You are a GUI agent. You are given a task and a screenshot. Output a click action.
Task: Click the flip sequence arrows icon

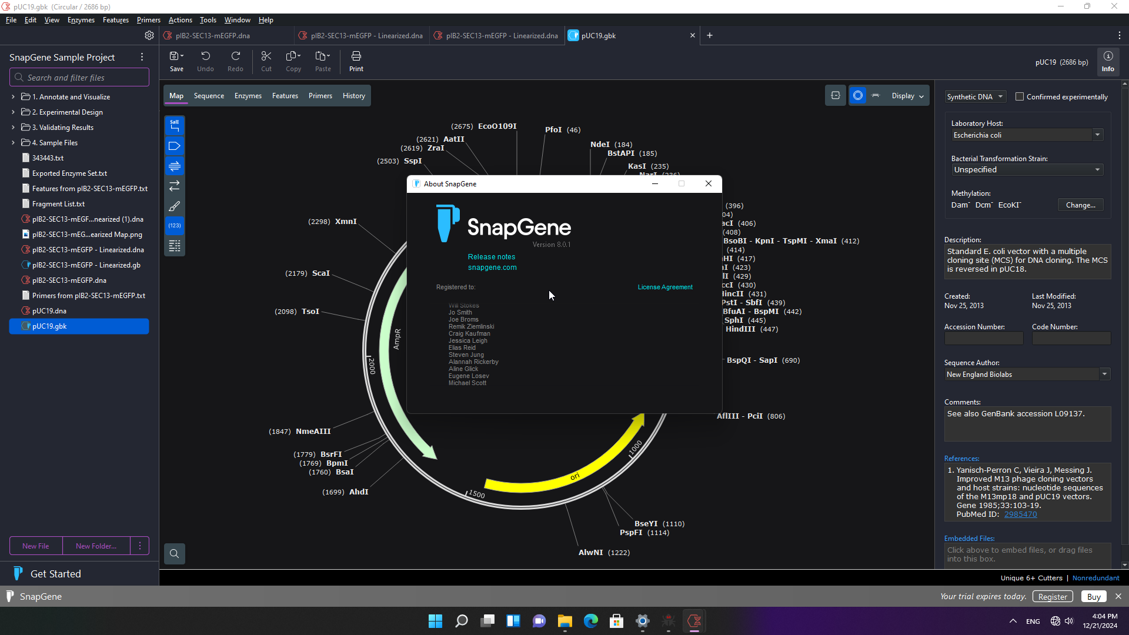[175, 186]
